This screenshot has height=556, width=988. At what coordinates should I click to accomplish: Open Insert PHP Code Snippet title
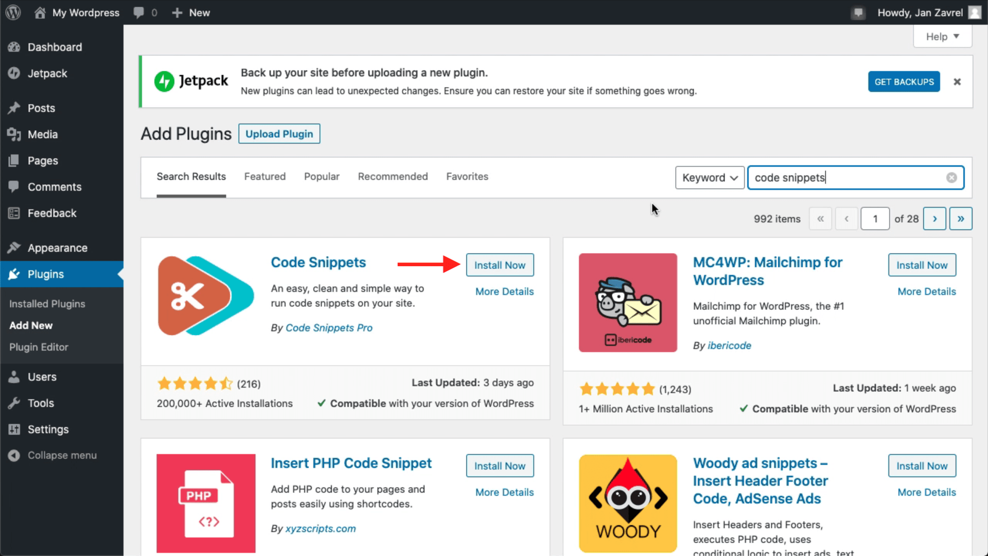click(351, 463)
